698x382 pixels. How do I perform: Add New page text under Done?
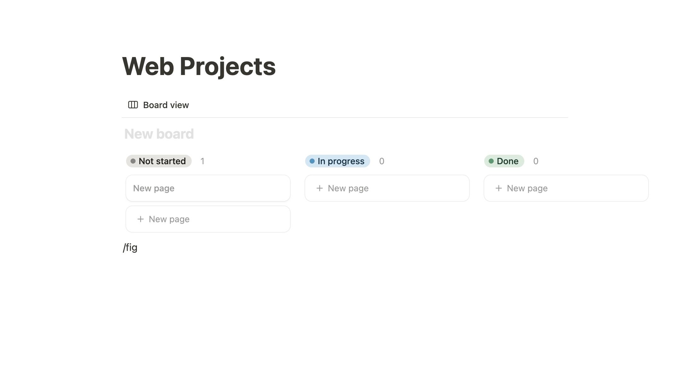pyautogui.click(x=527, y=188)
